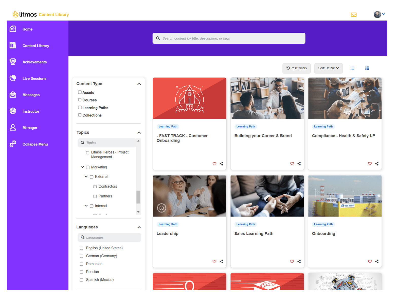Click the Reset filters button
The image size is (394, 299).
296,68
